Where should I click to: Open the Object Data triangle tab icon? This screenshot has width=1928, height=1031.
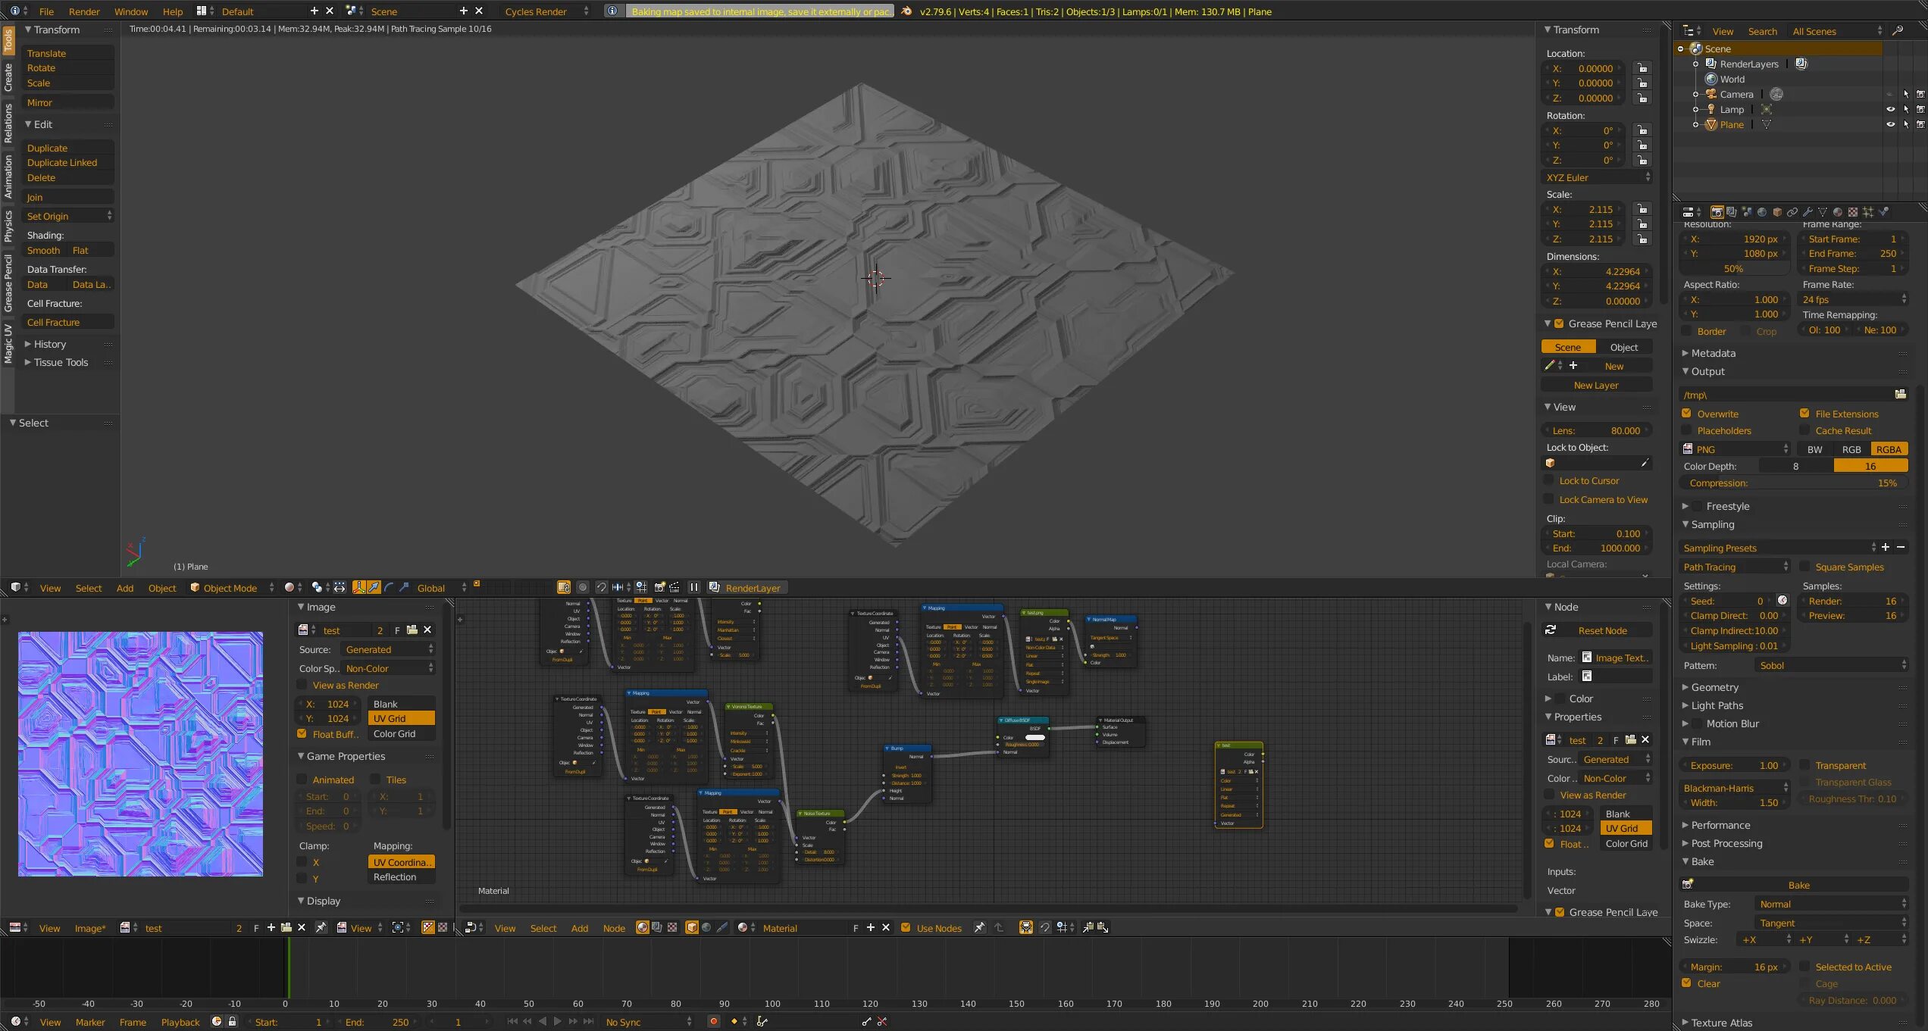1823,211
